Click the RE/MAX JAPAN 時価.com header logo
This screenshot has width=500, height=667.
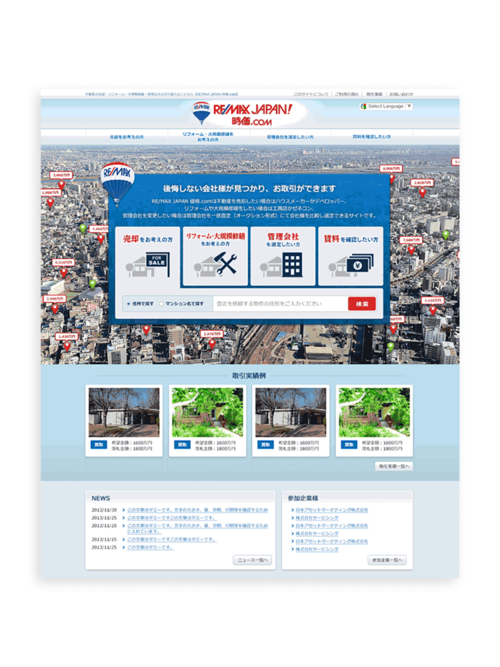(x=250, y=114)
